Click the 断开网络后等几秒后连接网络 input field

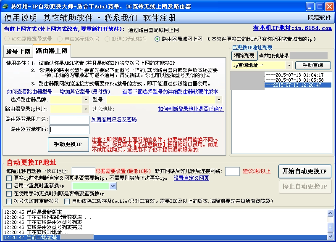tap(232, 171)
